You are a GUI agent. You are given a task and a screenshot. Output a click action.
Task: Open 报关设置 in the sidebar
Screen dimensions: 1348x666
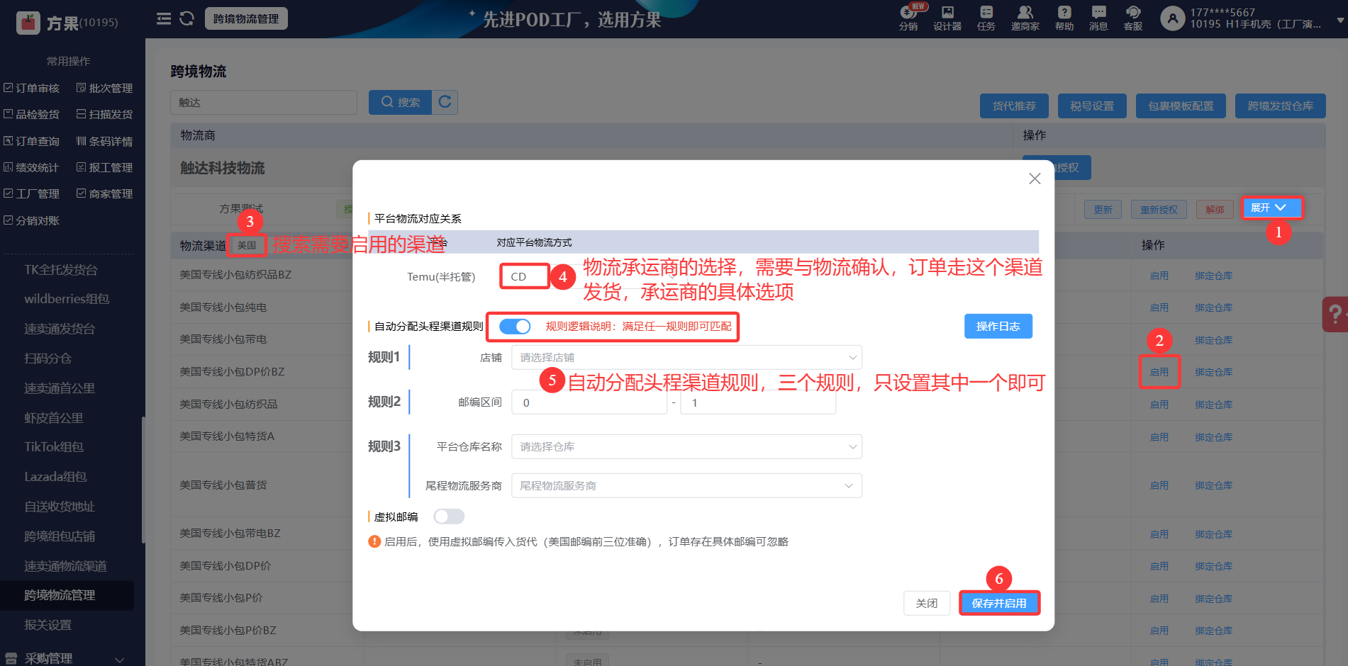pos(48,625)
